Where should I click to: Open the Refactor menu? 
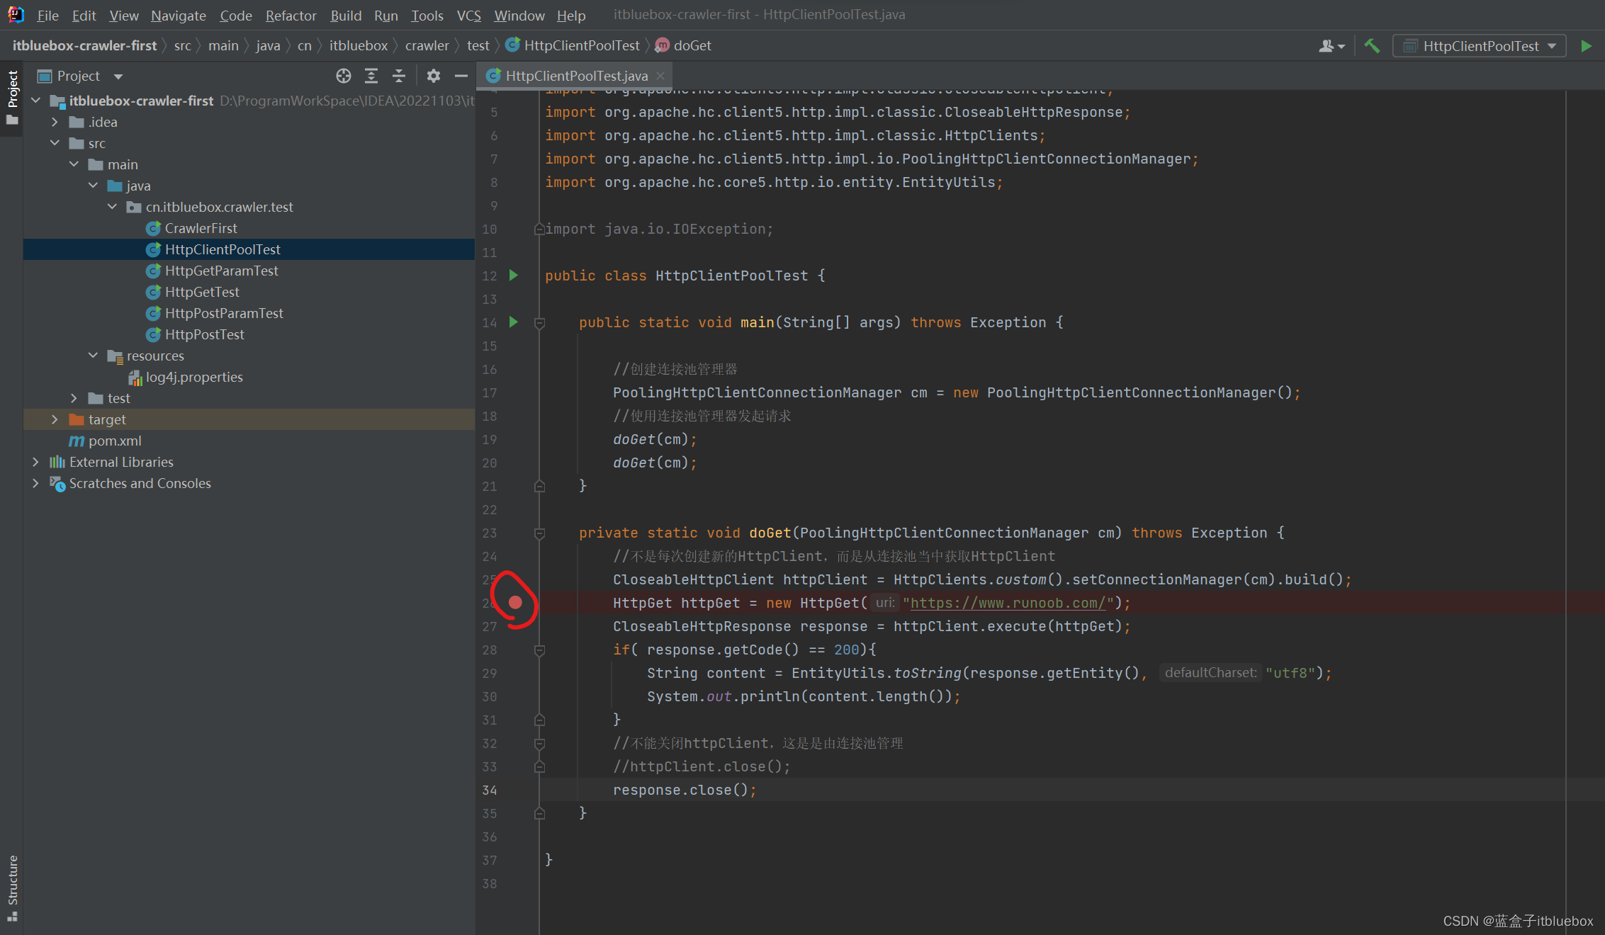[x=291, y=15]
